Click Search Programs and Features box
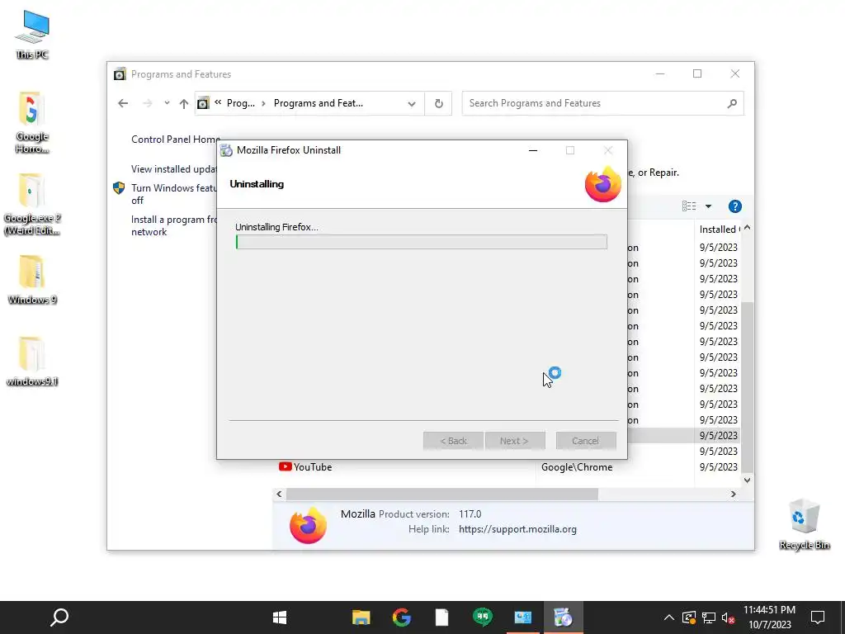The width and height of the screenshot is (845, 634). tap(602, 103)
